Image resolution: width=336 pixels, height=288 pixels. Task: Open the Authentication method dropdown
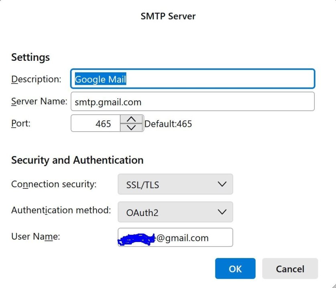pos(175,212)
